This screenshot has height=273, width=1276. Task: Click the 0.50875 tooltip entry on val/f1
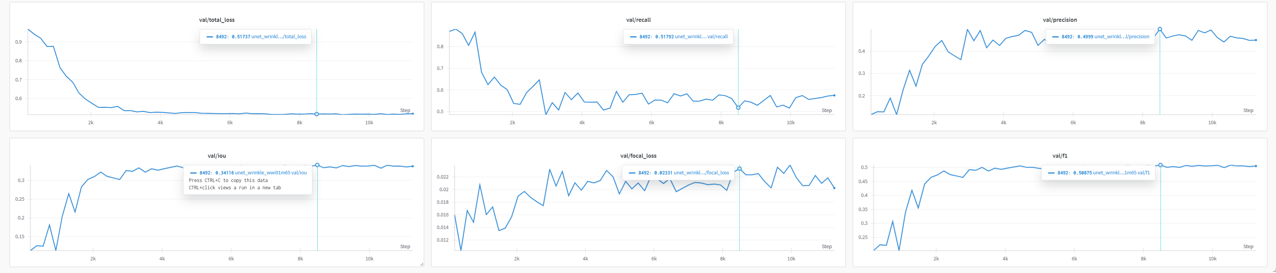point(1099,172)
